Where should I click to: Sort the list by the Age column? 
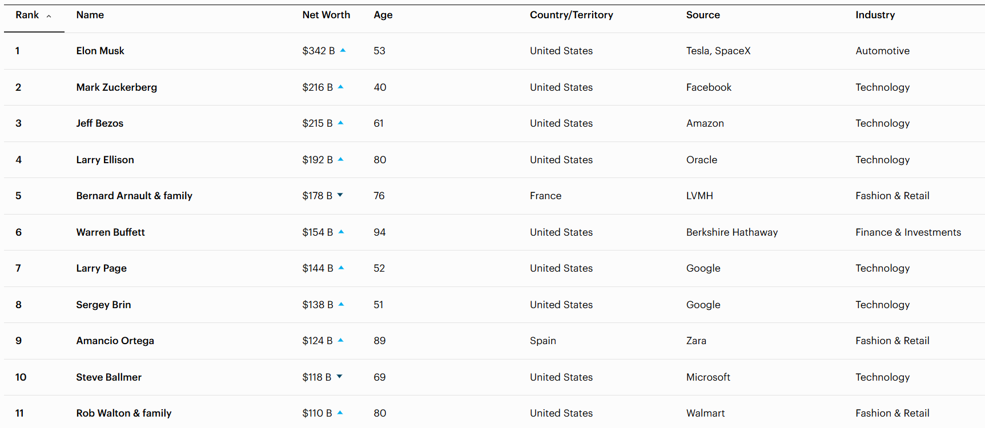coord(383,15)
